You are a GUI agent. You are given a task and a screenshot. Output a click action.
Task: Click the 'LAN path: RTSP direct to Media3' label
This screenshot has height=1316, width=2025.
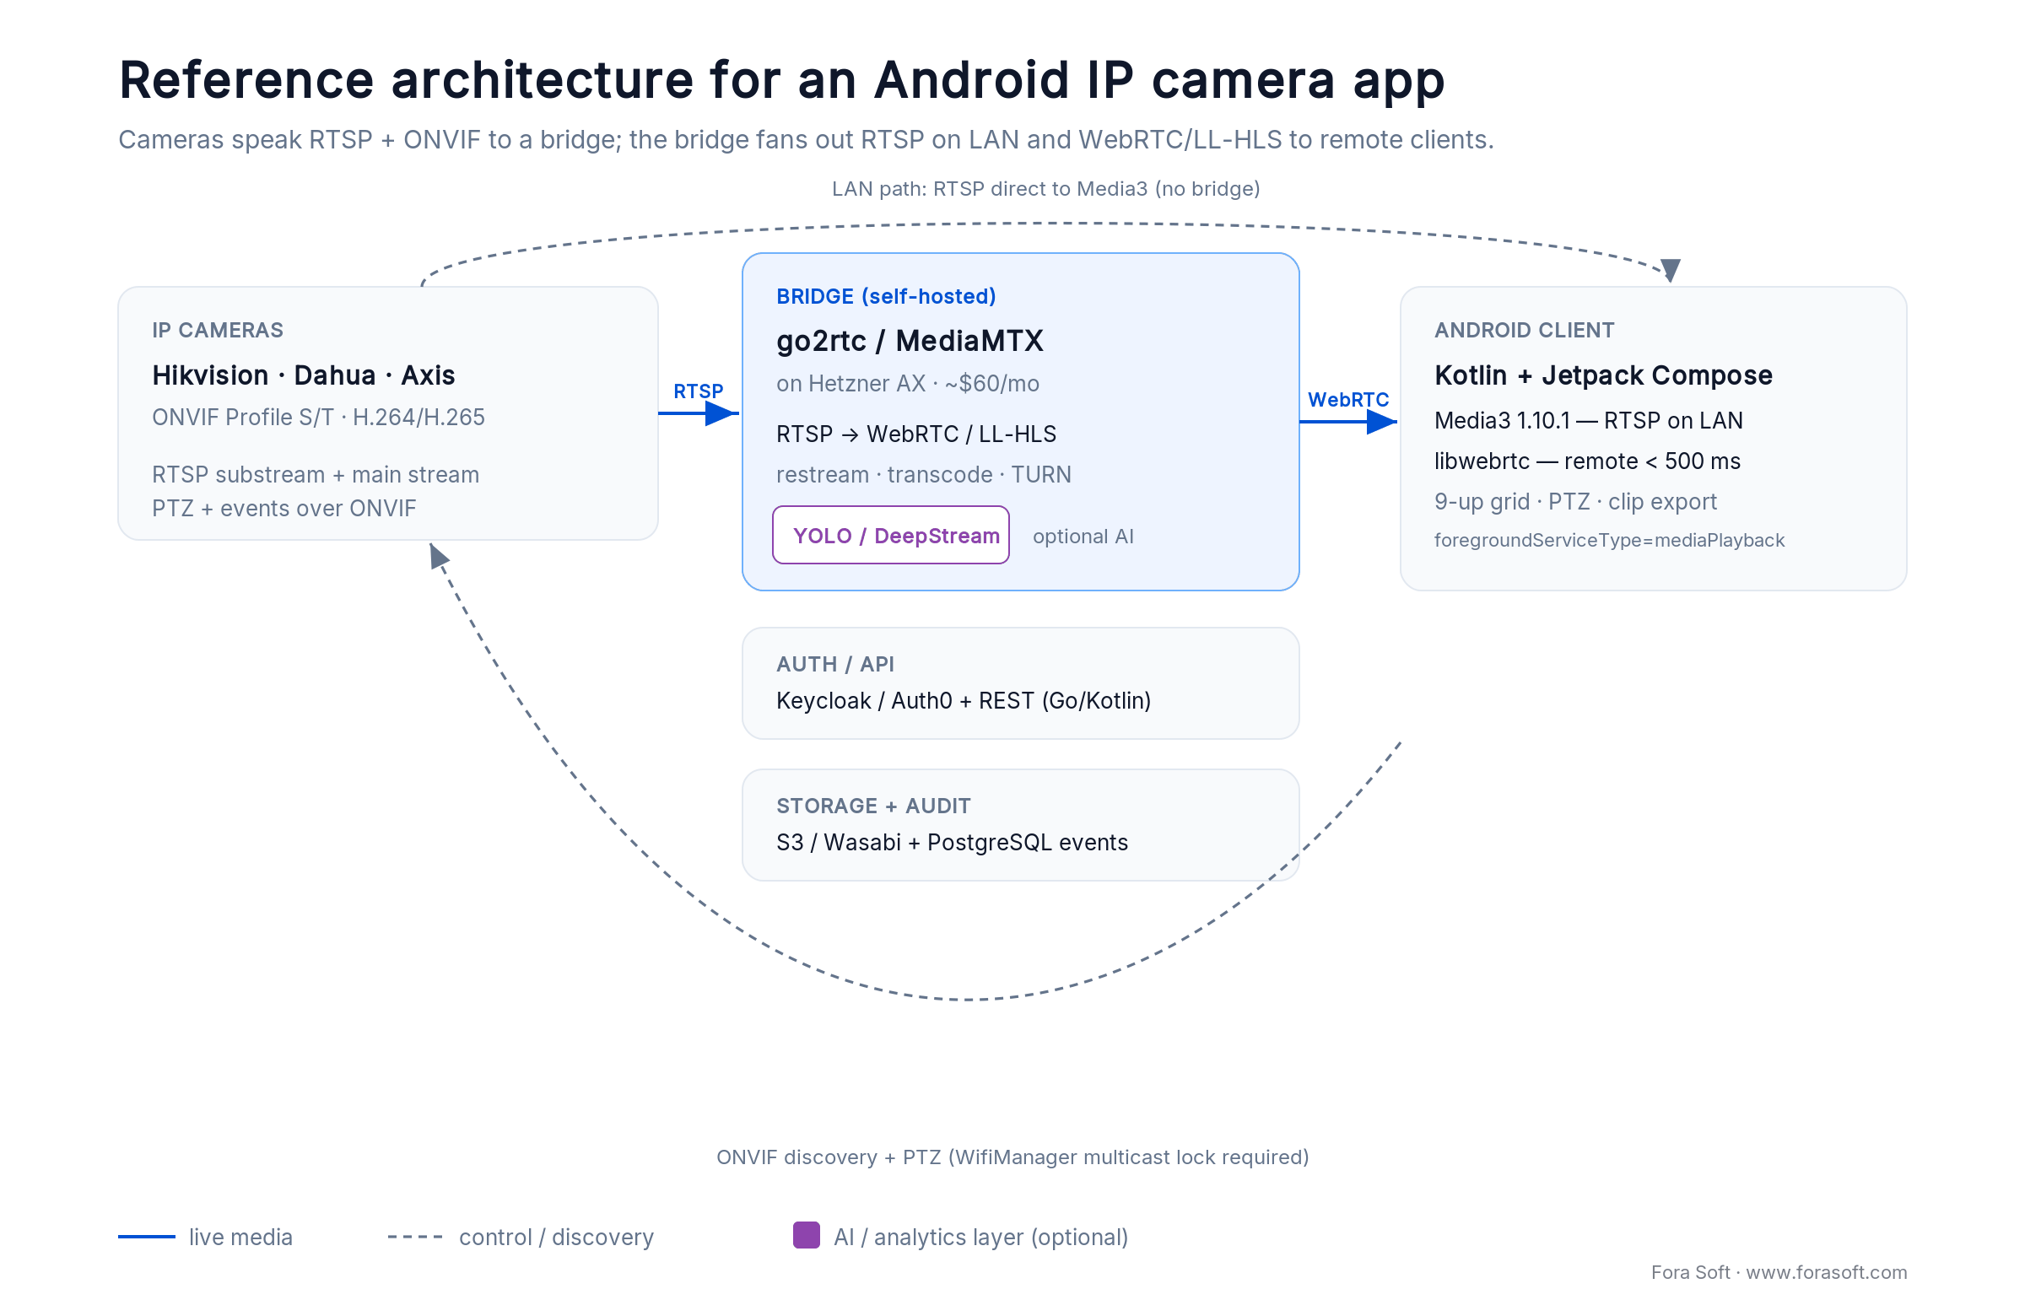click(x=1045, y=189)
